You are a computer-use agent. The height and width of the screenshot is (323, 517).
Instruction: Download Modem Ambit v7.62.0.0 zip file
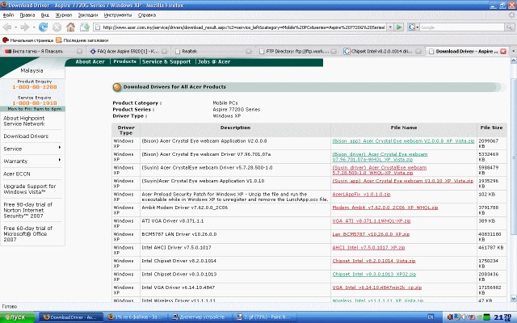(x=385, y=208)
